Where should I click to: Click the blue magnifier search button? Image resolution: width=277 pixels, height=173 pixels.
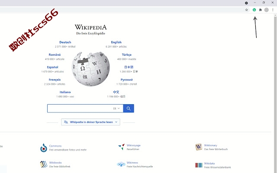pyautogui.click(x=129, y=109)
